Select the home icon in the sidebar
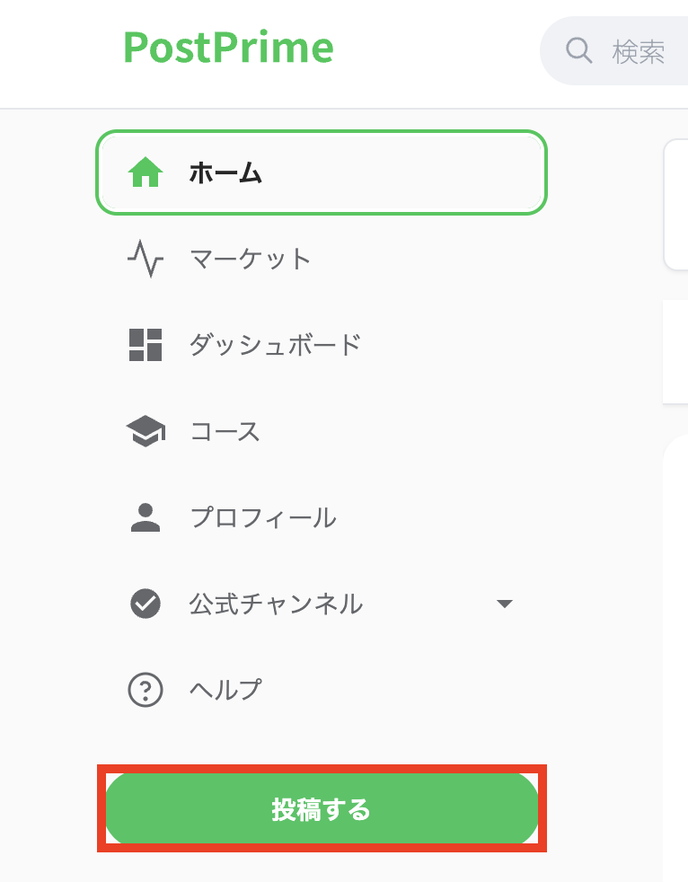 146,172
